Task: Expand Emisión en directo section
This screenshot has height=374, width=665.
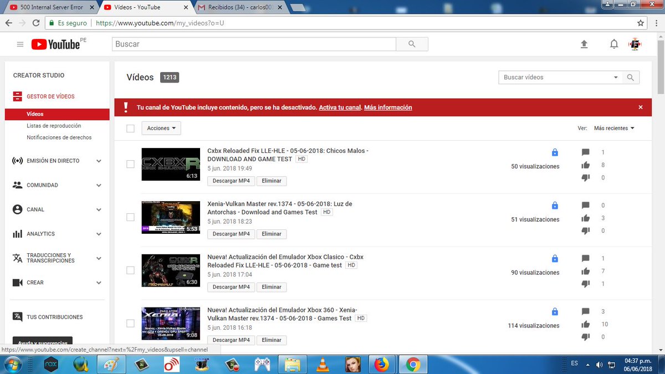Action: [x=99, y=161]
